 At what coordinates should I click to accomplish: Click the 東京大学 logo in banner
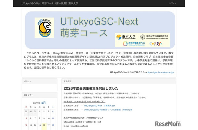126,37
